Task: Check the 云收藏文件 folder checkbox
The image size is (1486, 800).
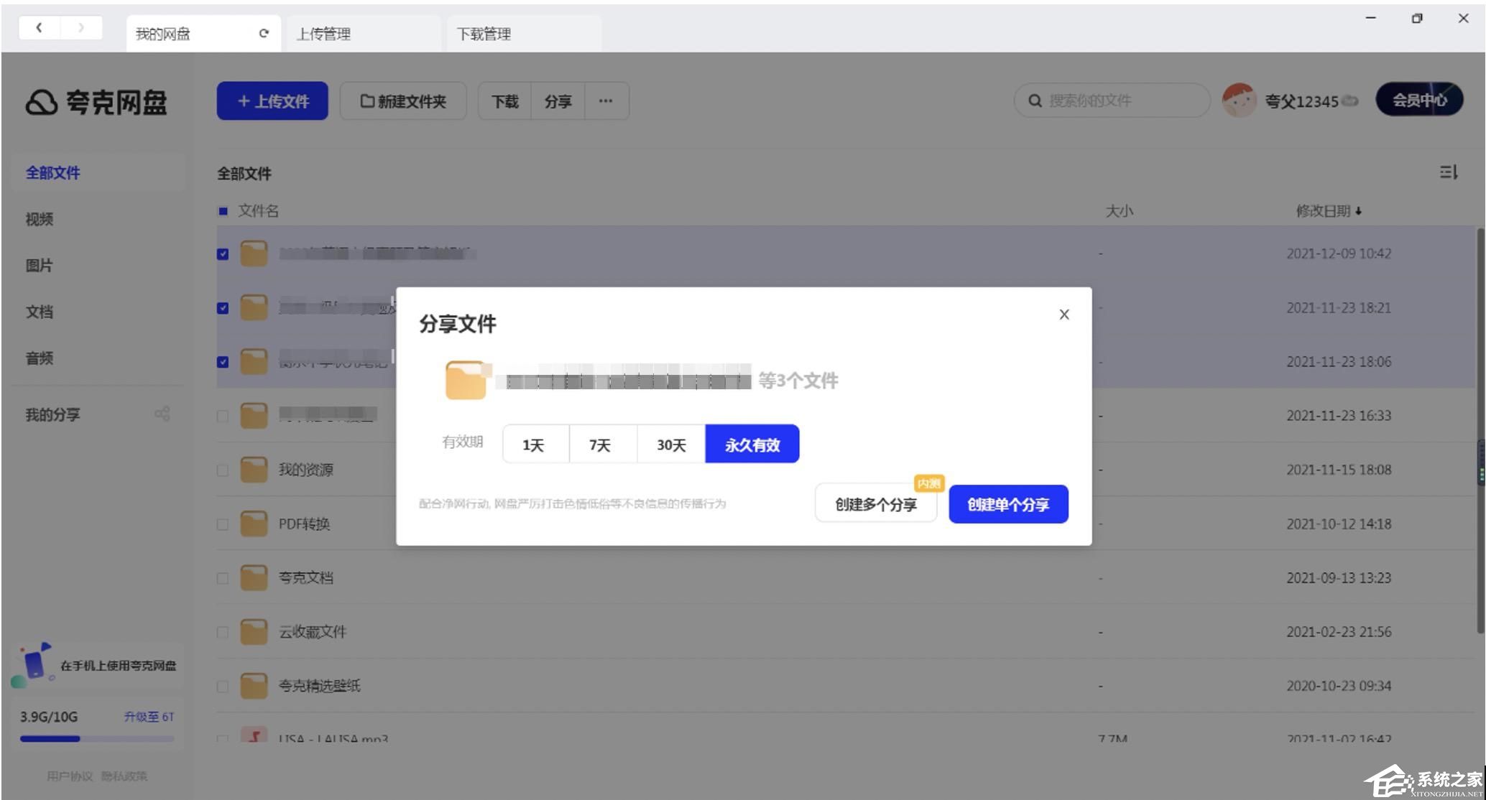Action: click(223, 633)
